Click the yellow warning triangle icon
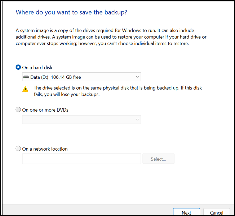 pyautogui.click(x=25, y=89)
